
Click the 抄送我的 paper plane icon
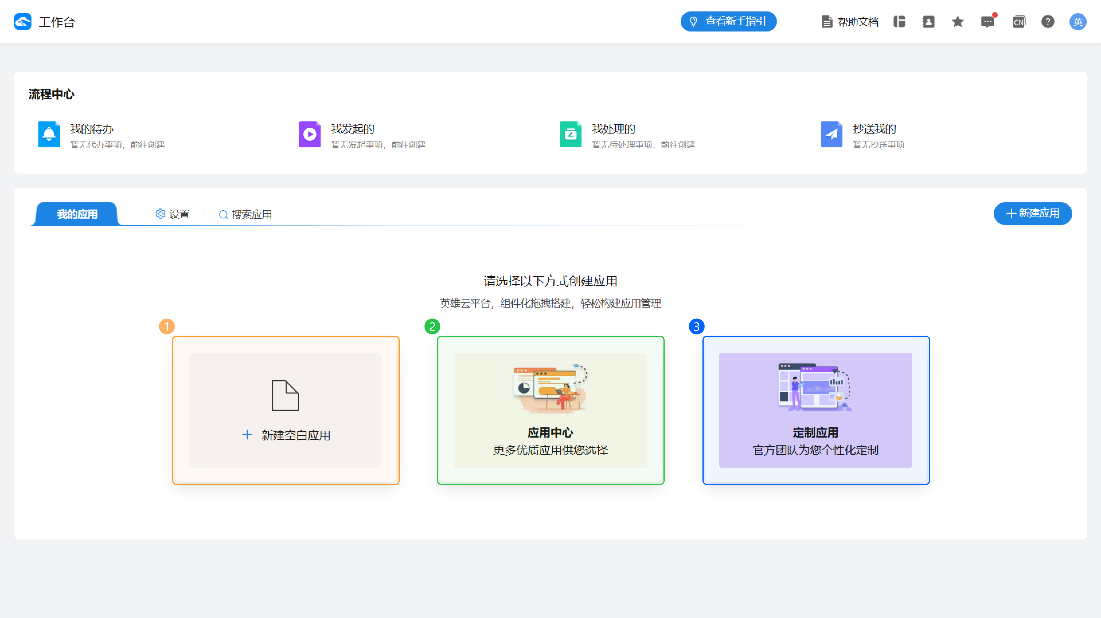coord(831,134)
